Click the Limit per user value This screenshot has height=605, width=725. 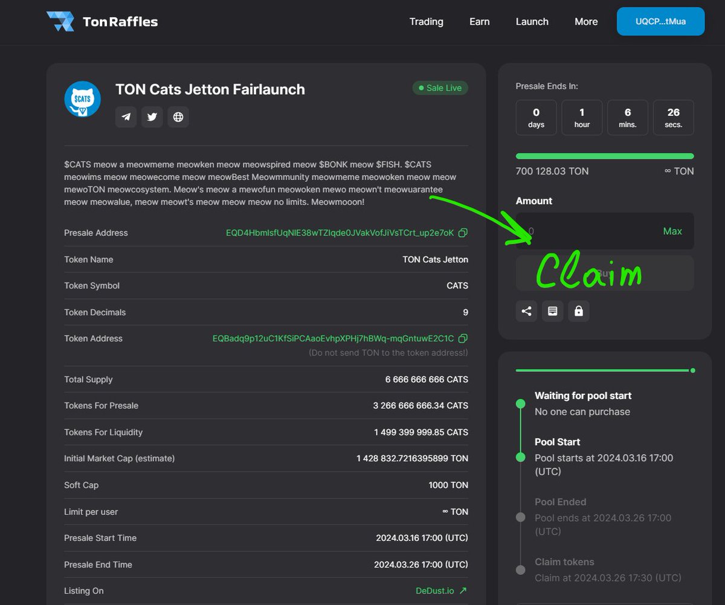point(455,512)
